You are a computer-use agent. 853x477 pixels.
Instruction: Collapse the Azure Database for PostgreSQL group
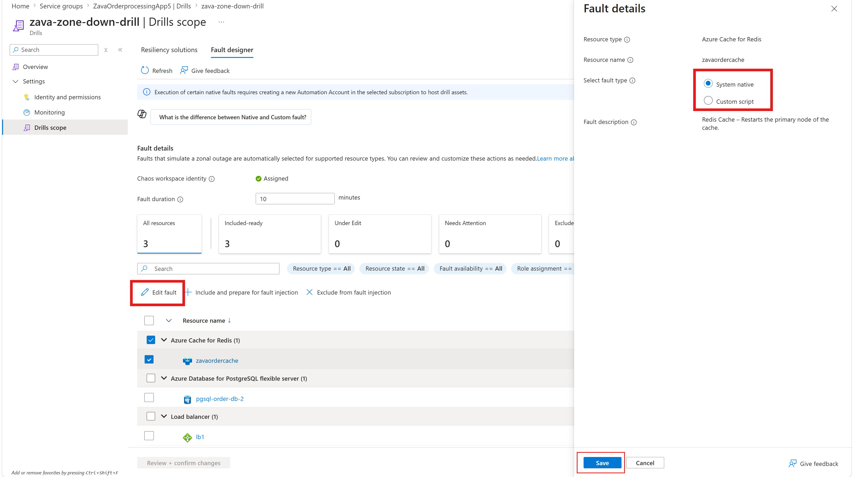(x=164, y=378)
